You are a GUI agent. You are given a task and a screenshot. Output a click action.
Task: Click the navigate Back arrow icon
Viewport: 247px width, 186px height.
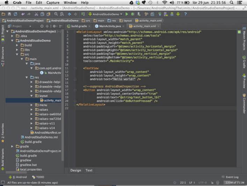coord(69,14)
